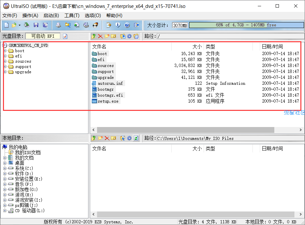Click the Extract files icon in disc toolbar
The height and width of the screenshot is (225, 305).
(122, 36)
